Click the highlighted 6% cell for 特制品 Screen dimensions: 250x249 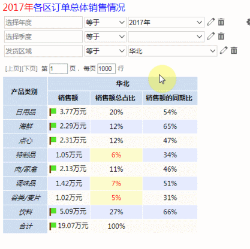point(116,155)
